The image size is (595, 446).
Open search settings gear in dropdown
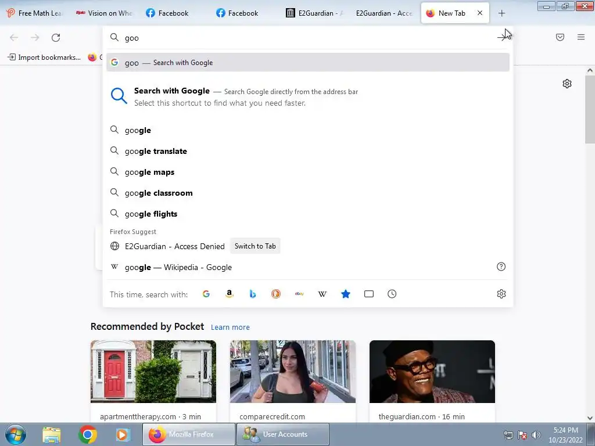click(501, 294)
